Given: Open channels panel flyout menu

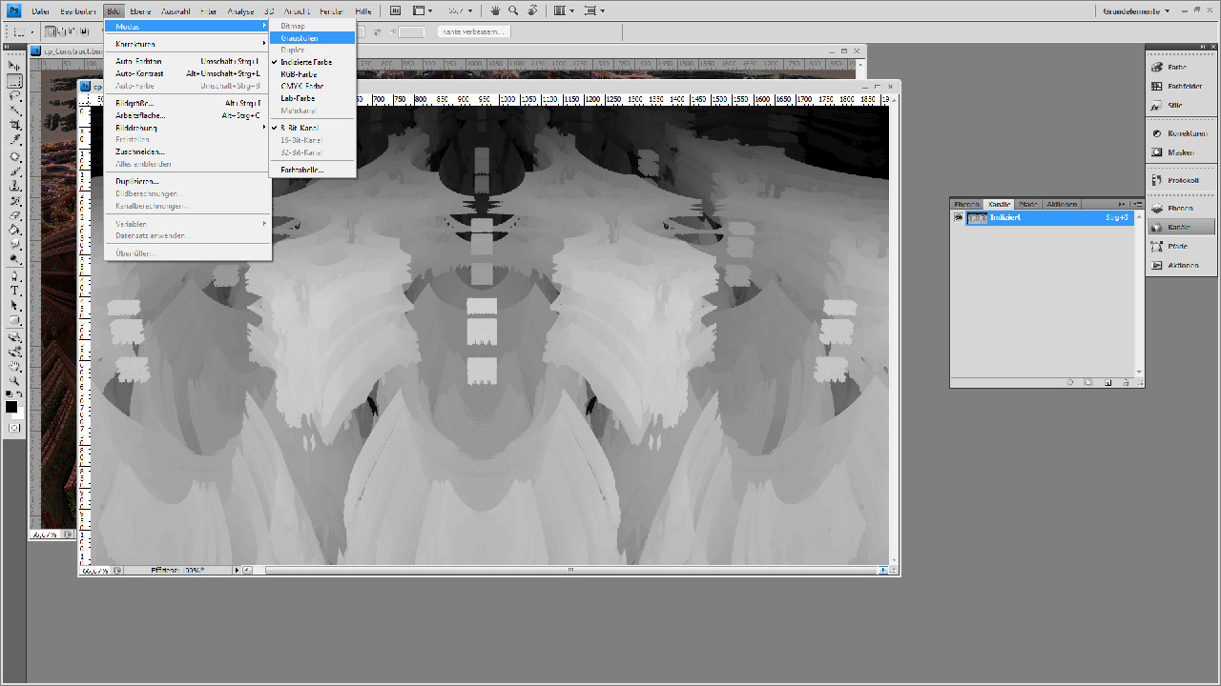Looking at the screenshot, I should point(1137,204).
